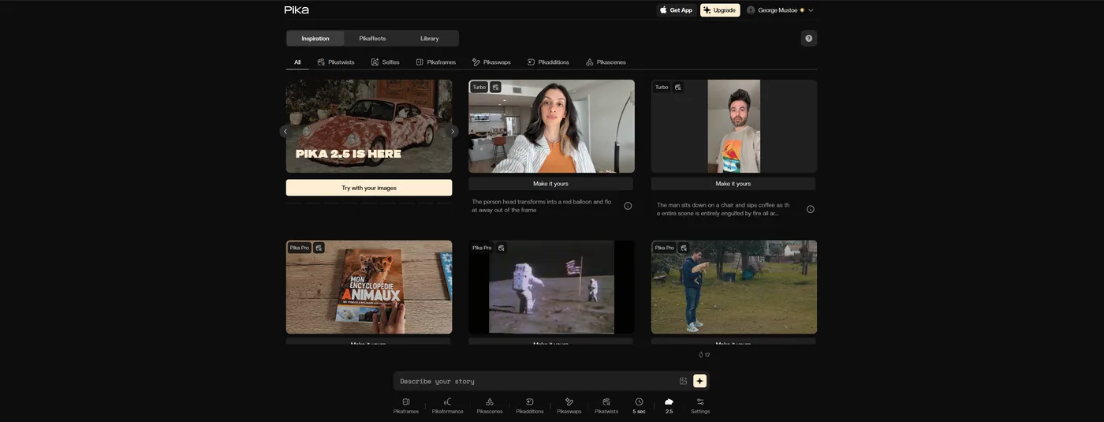Filter by Pikatwists category tab

click(x=336, y=62)
